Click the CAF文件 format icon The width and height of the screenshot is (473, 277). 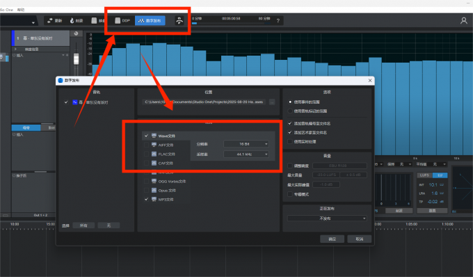(154, 163)
